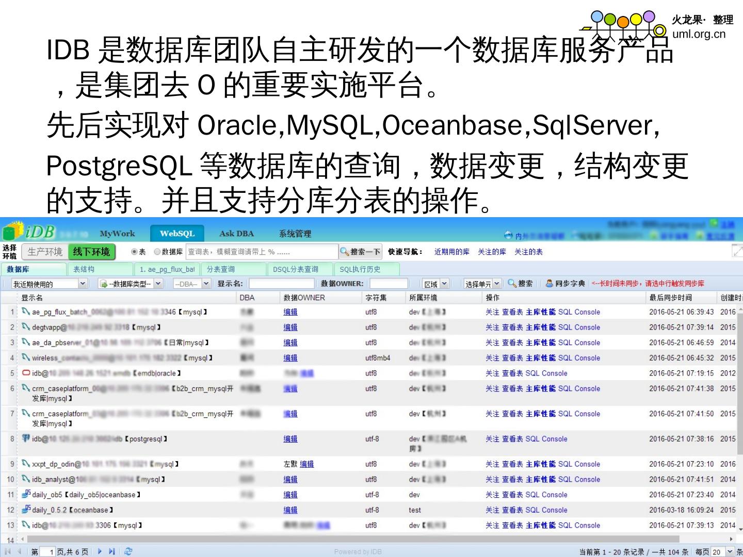Select the 数据库 radio button
Viewport: 743px width, 557px height.
(157, 252)
